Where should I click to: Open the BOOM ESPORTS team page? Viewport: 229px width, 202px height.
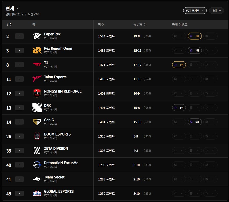(x=57, y=134)
